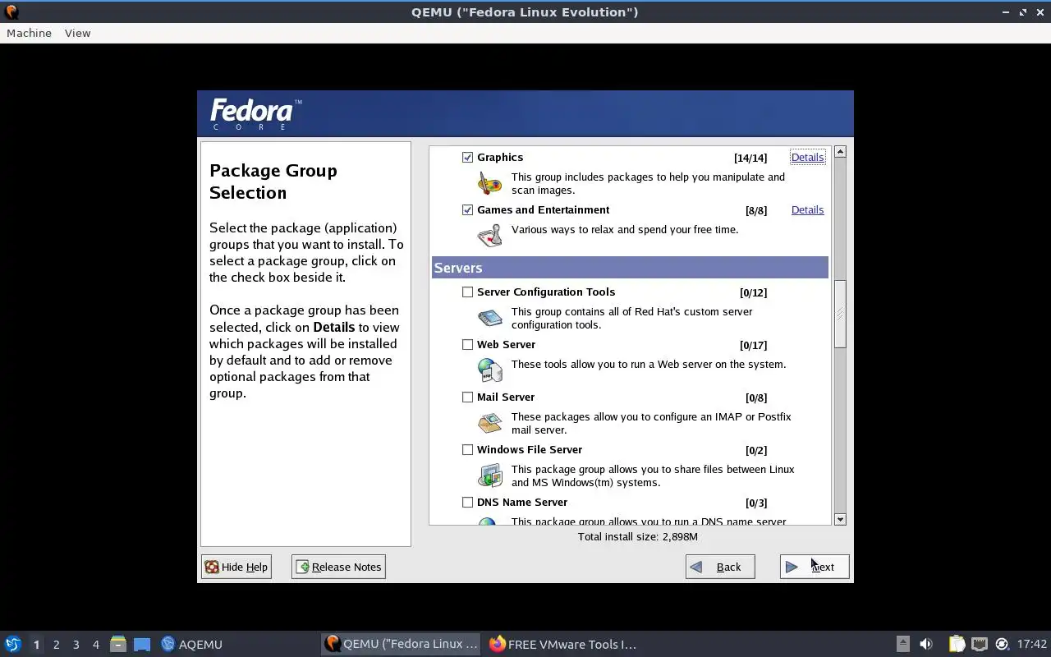Click the QEMU window title bar icon
1051x657 pixels.
click(11, 12)
